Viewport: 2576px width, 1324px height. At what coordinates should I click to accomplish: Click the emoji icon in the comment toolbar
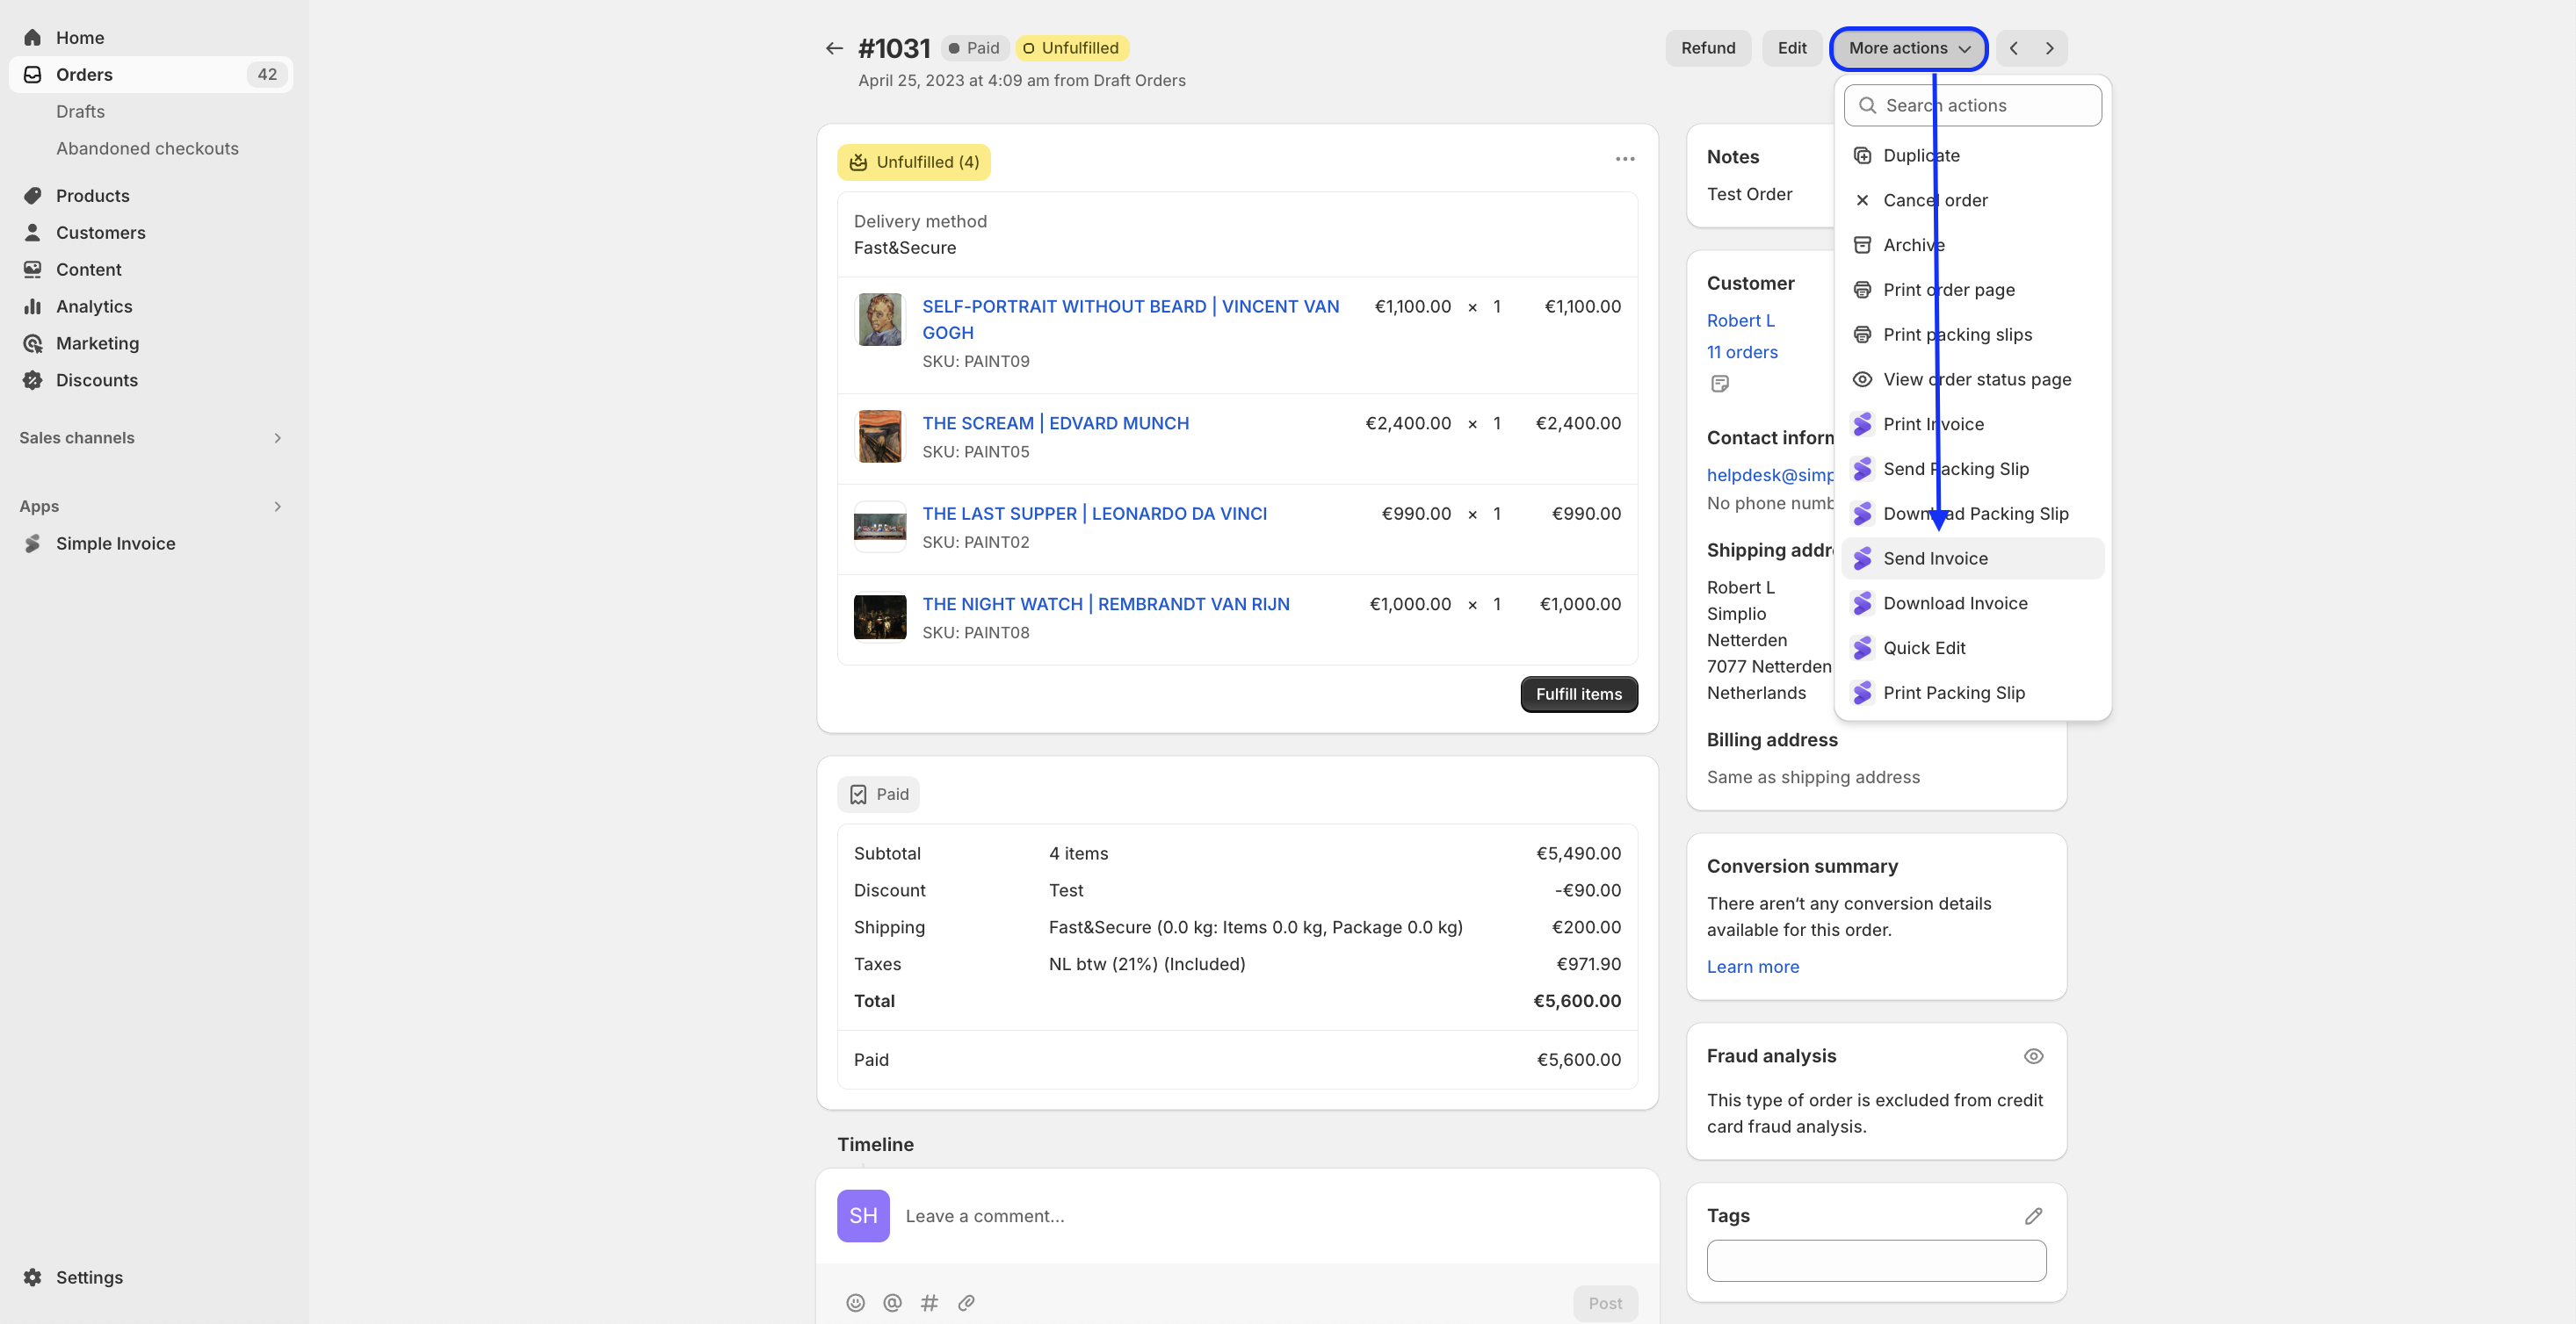pos(855,1302)
